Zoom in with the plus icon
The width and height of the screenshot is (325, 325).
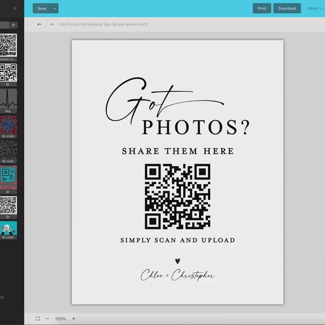coord(74,318)
